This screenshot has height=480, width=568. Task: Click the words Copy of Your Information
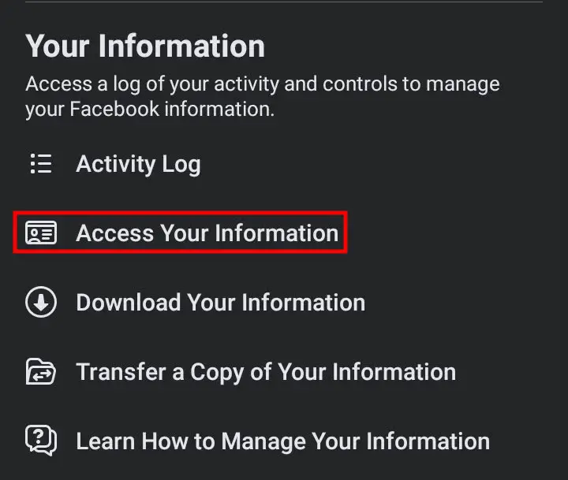[323, 373]
